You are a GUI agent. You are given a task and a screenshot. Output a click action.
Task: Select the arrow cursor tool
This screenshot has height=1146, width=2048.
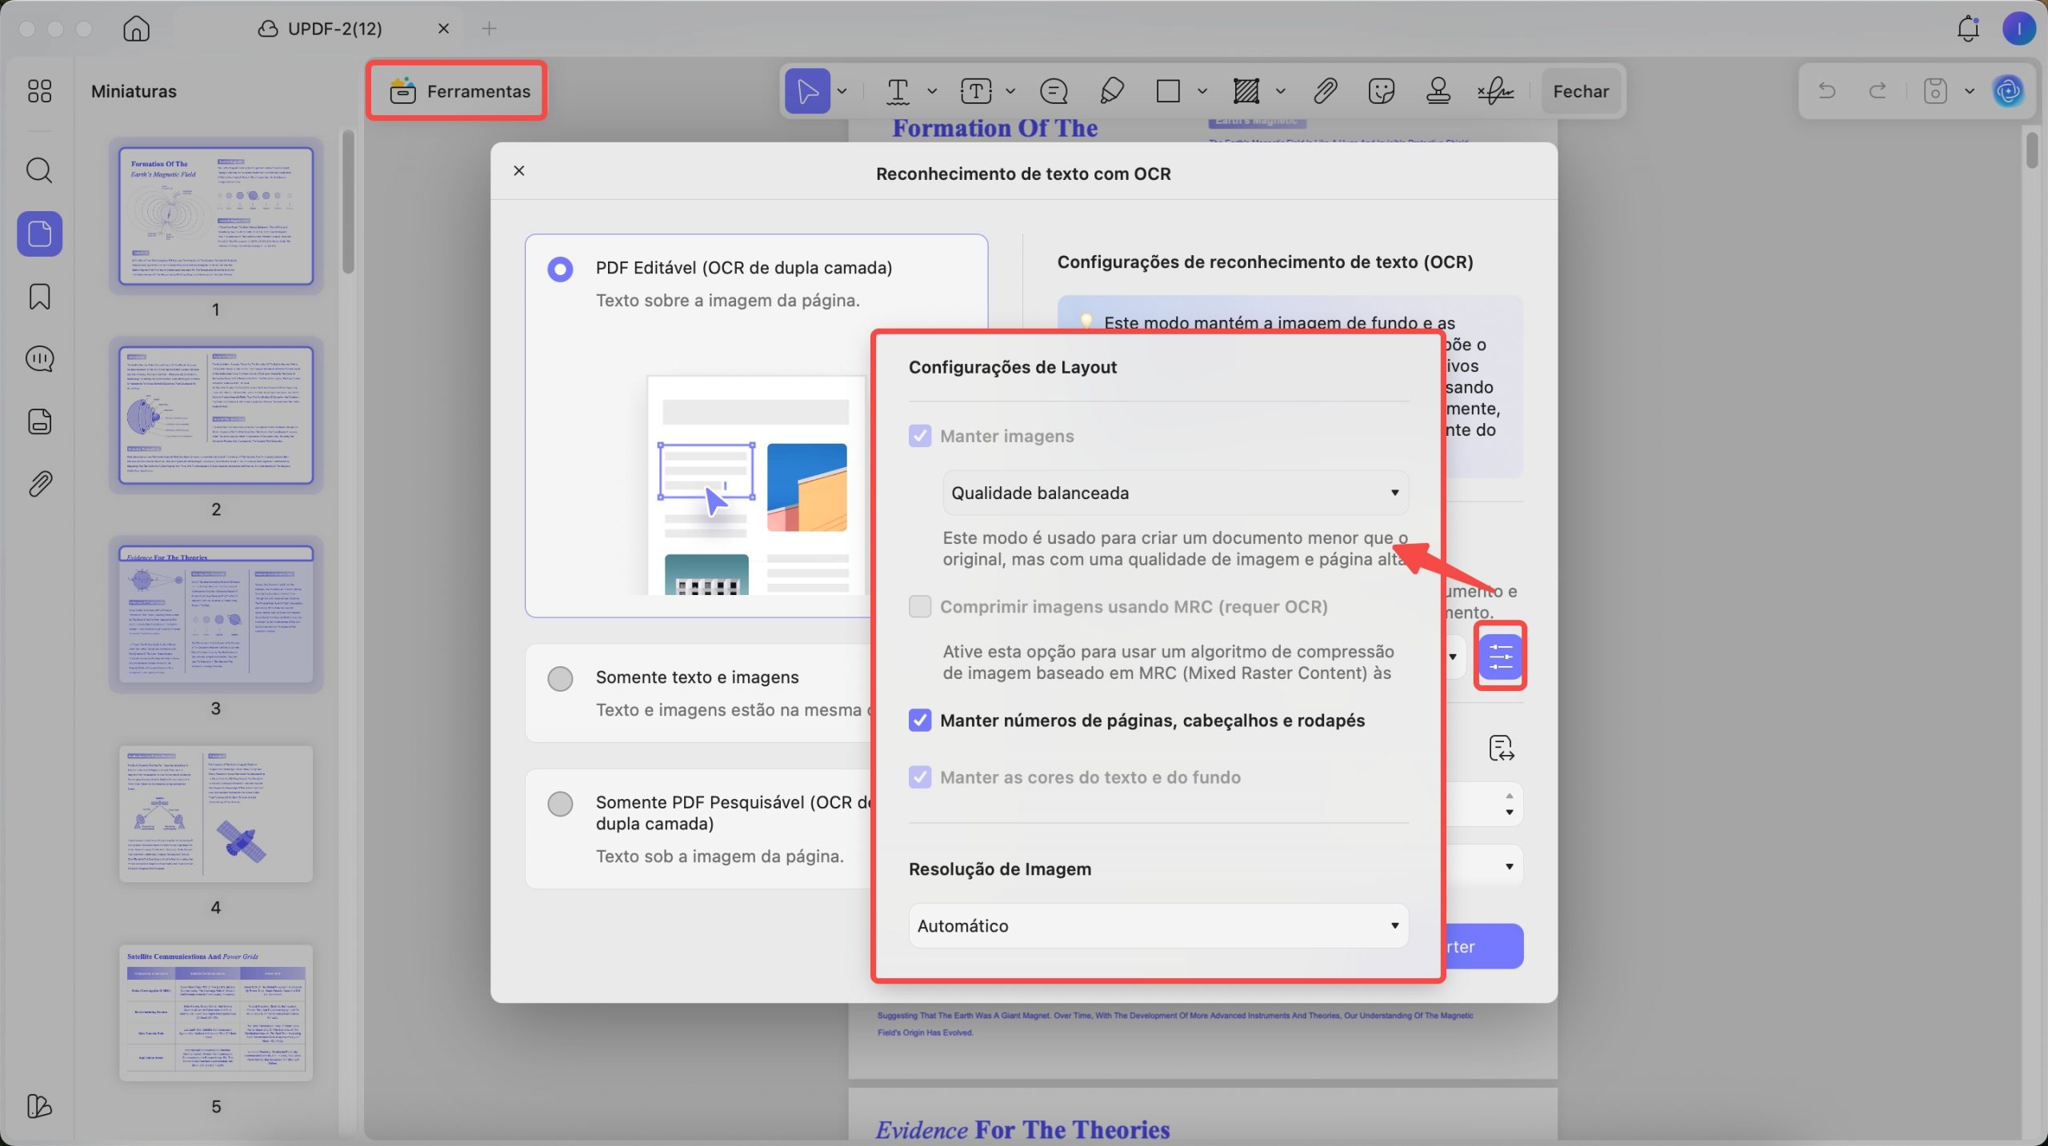click(x=807, y=91)
